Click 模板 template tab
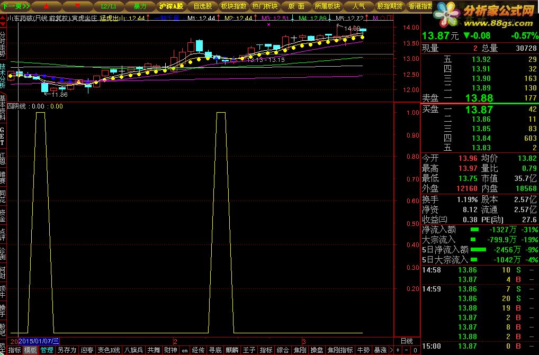539x355 pixels. [30, 350]
